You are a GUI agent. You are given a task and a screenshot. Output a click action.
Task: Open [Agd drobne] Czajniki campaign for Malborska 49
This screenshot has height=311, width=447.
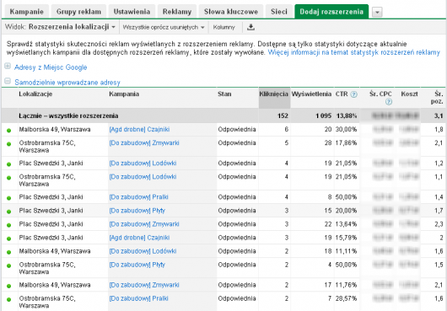pyautogui.click(x=139, y=130)
